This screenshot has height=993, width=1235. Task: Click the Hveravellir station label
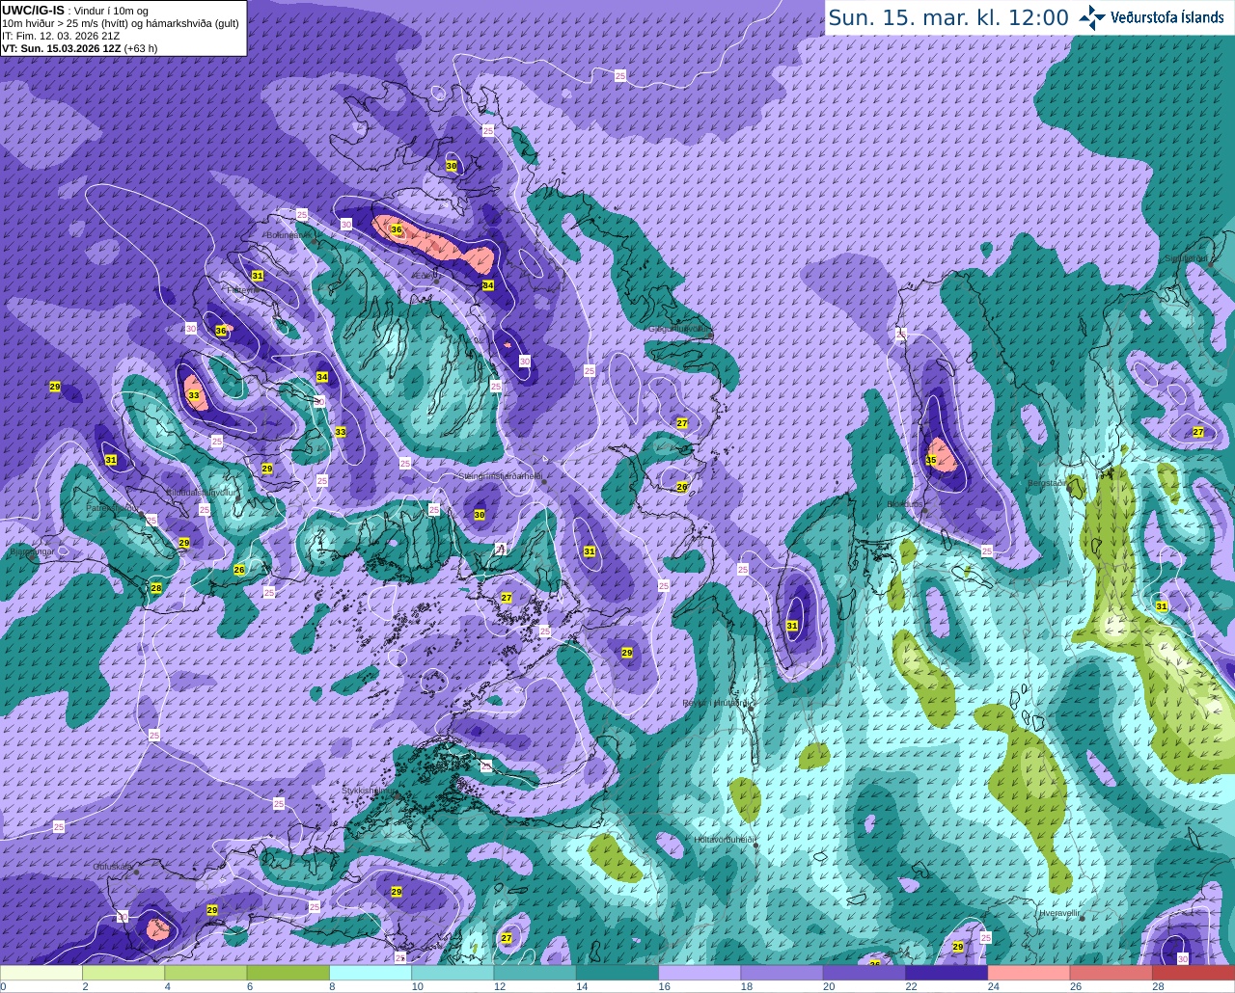[x=1058, y=911]
